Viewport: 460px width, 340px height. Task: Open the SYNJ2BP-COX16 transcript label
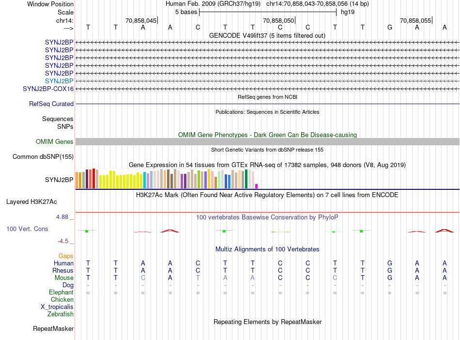click(x=48, y=89)
